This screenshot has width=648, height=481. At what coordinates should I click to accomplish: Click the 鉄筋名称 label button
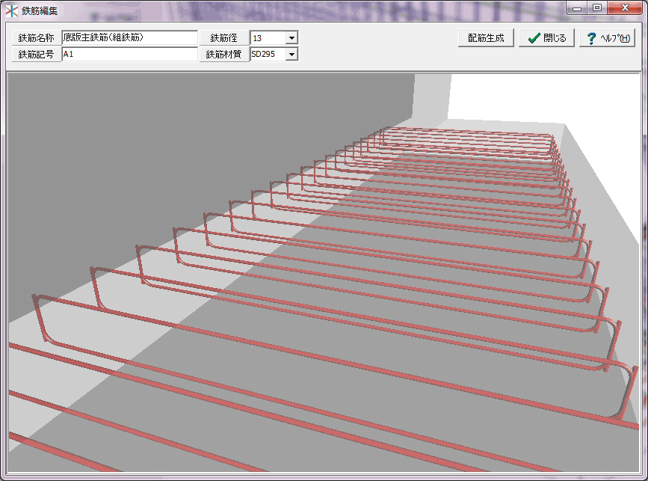[x=37, y=37]
